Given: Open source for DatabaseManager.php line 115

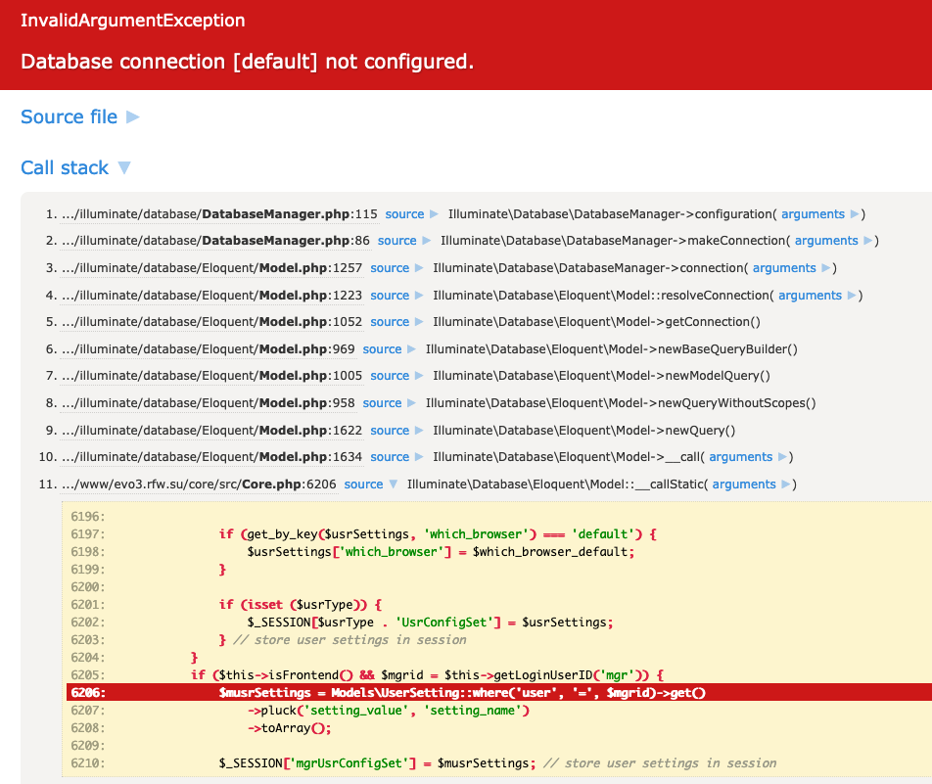Looking at the screenshot, I should [404, 213].
